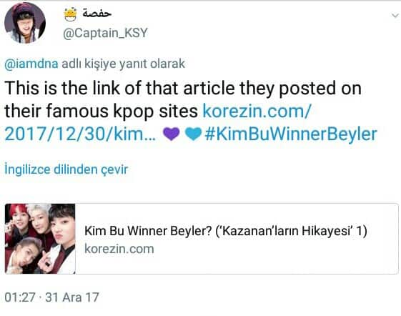Image resolution: width=401 pixels, height=316 pixels.
Task: Click the blue heart emoji
Action: point(193,134)
